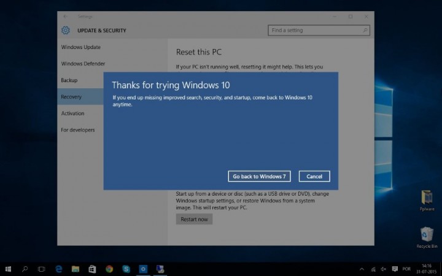The height and width of the screenshot is (276, 442).
Task: Open For developers section
Action: click(x=78, y=130)
